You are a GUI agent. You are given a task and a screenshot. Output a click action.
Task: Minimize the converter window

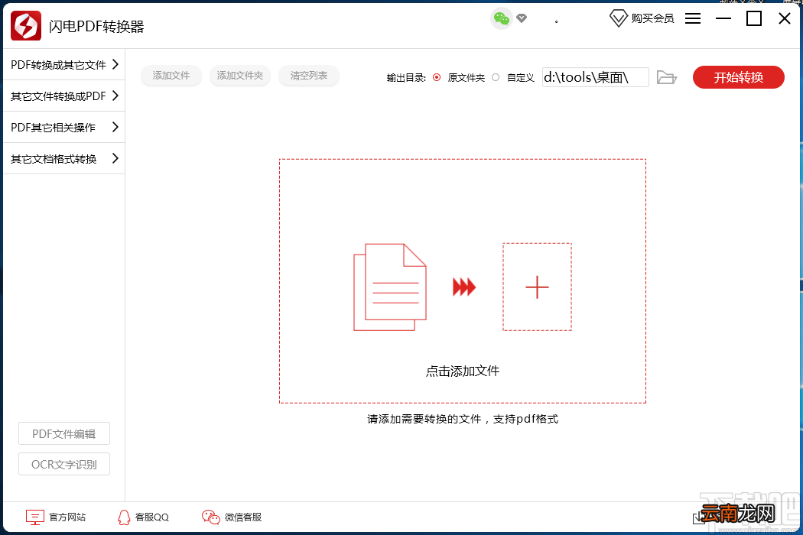723,18
